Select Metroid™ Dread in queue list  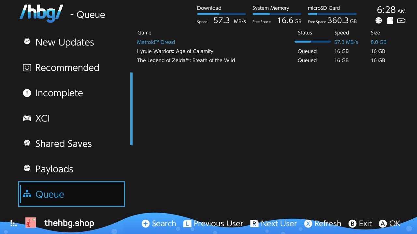156,42
